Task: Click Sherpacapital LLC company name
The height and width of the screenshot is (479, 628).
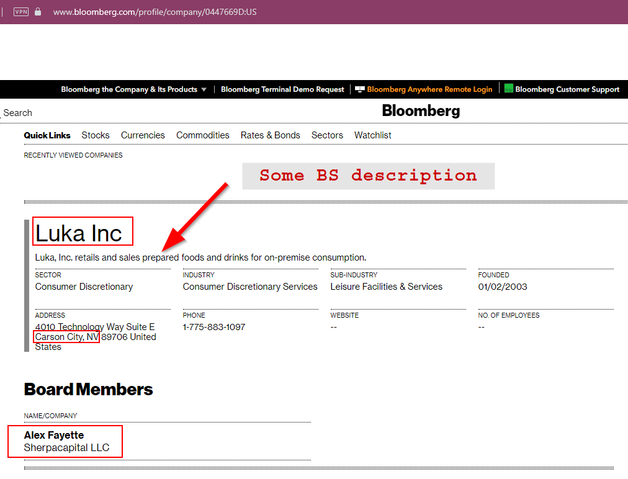Action: [x=66, y=448]
